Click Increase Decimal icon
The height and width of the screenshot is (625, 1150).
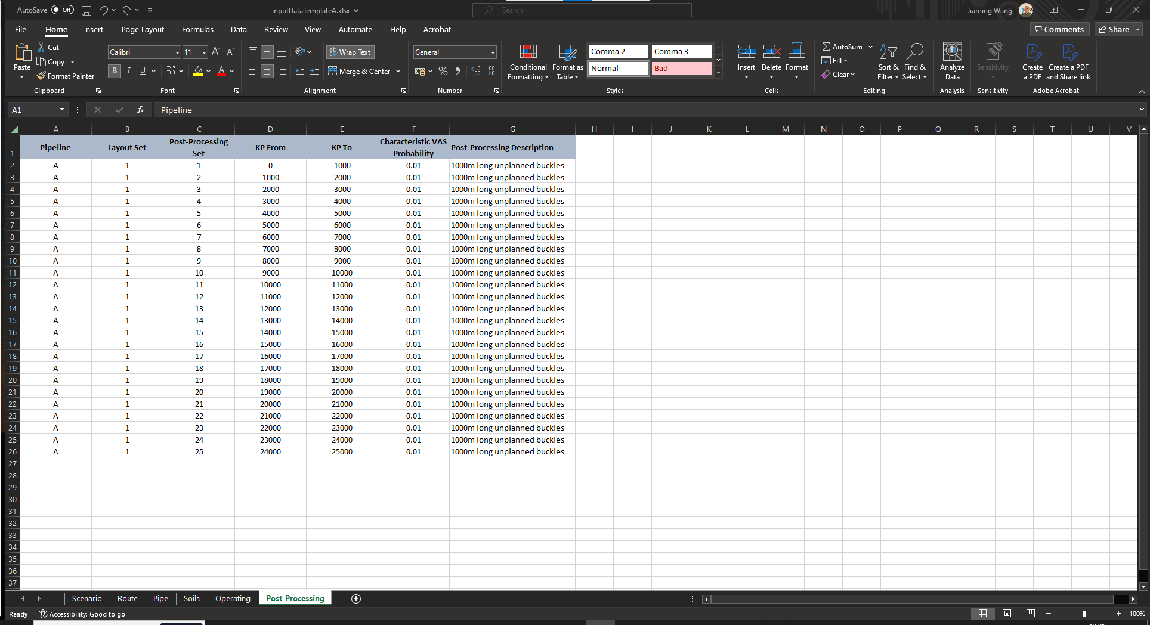pos(476,71)
